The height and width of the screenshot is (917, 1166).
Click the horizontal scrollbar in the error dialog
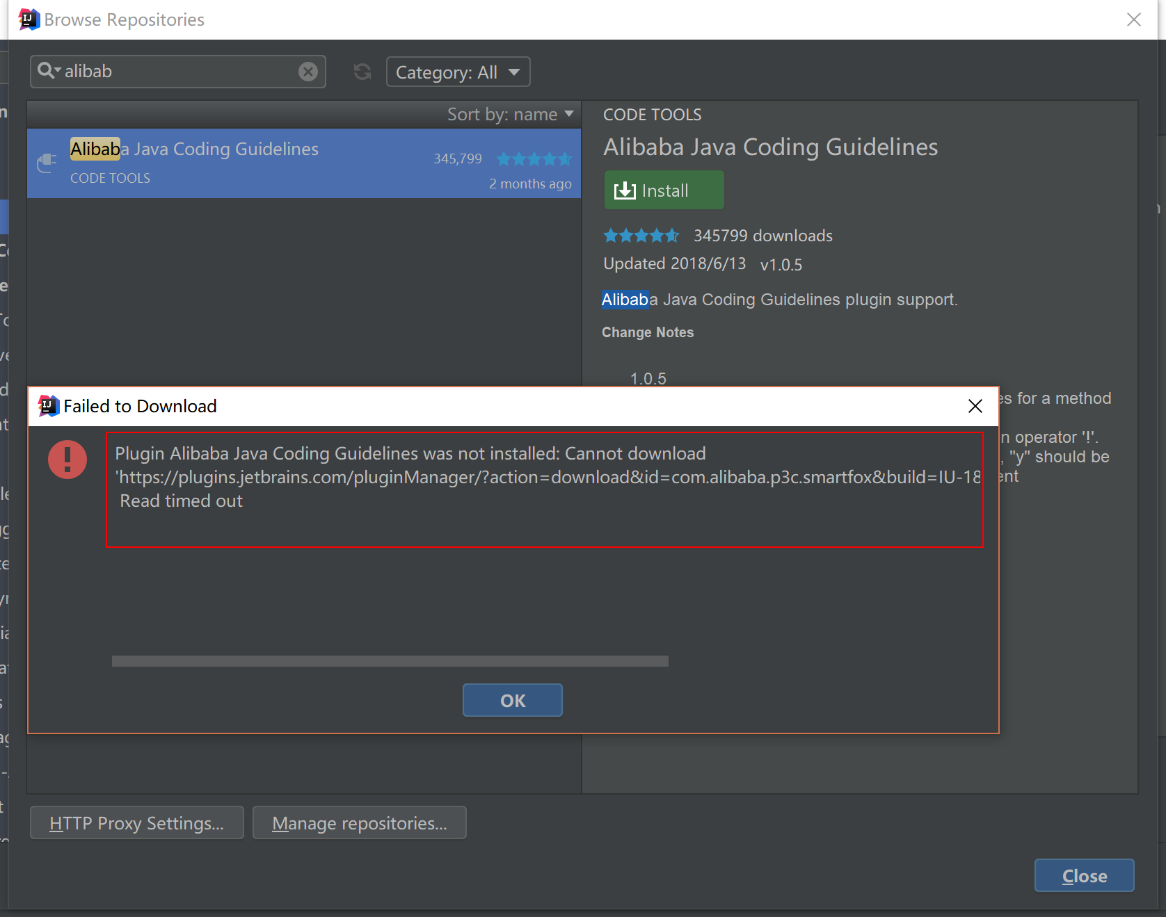tap(390, 661)
